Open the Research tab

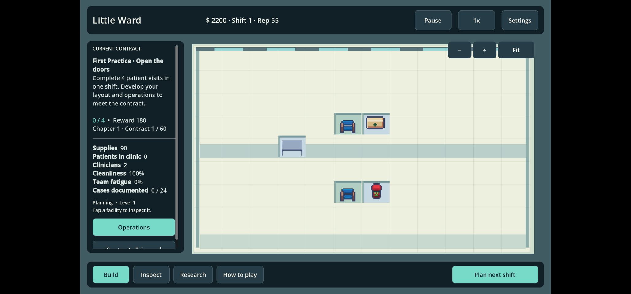coord(193,275)
